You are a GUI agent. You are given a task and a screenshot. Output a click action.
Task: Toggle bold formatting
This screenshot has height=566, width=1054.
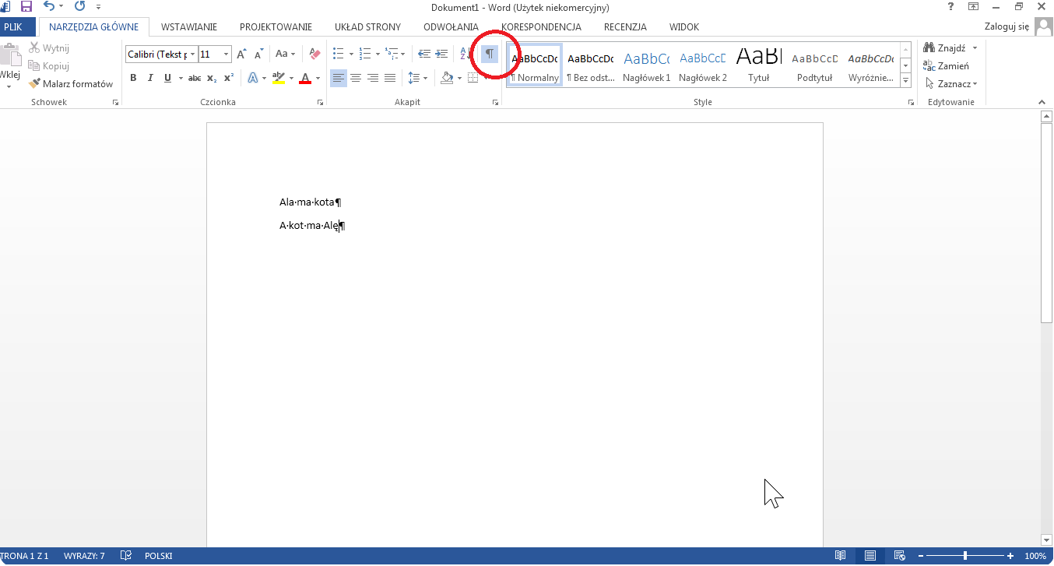pyautogui.click(x=133, y=78)
